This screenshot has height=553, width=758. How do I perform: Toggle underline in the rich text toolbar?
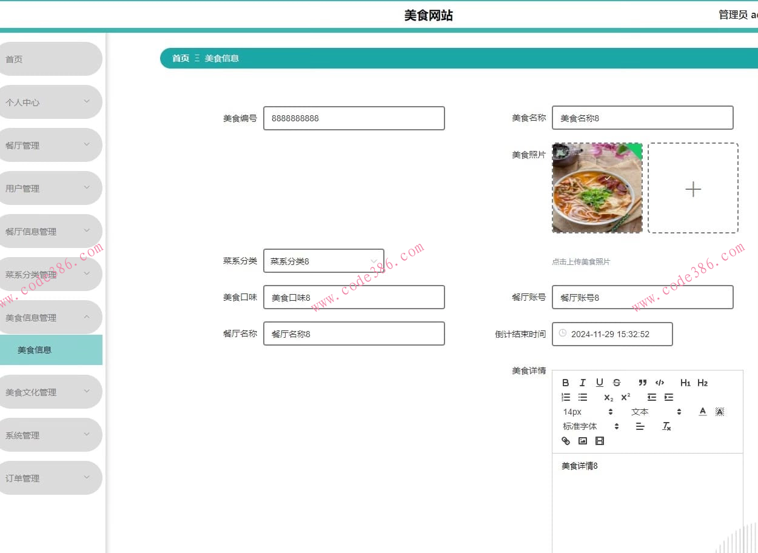(600, 383)
